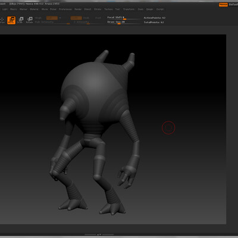Adjust the Focal Shift slider
The image size is (238, 238).
[124, 18]
